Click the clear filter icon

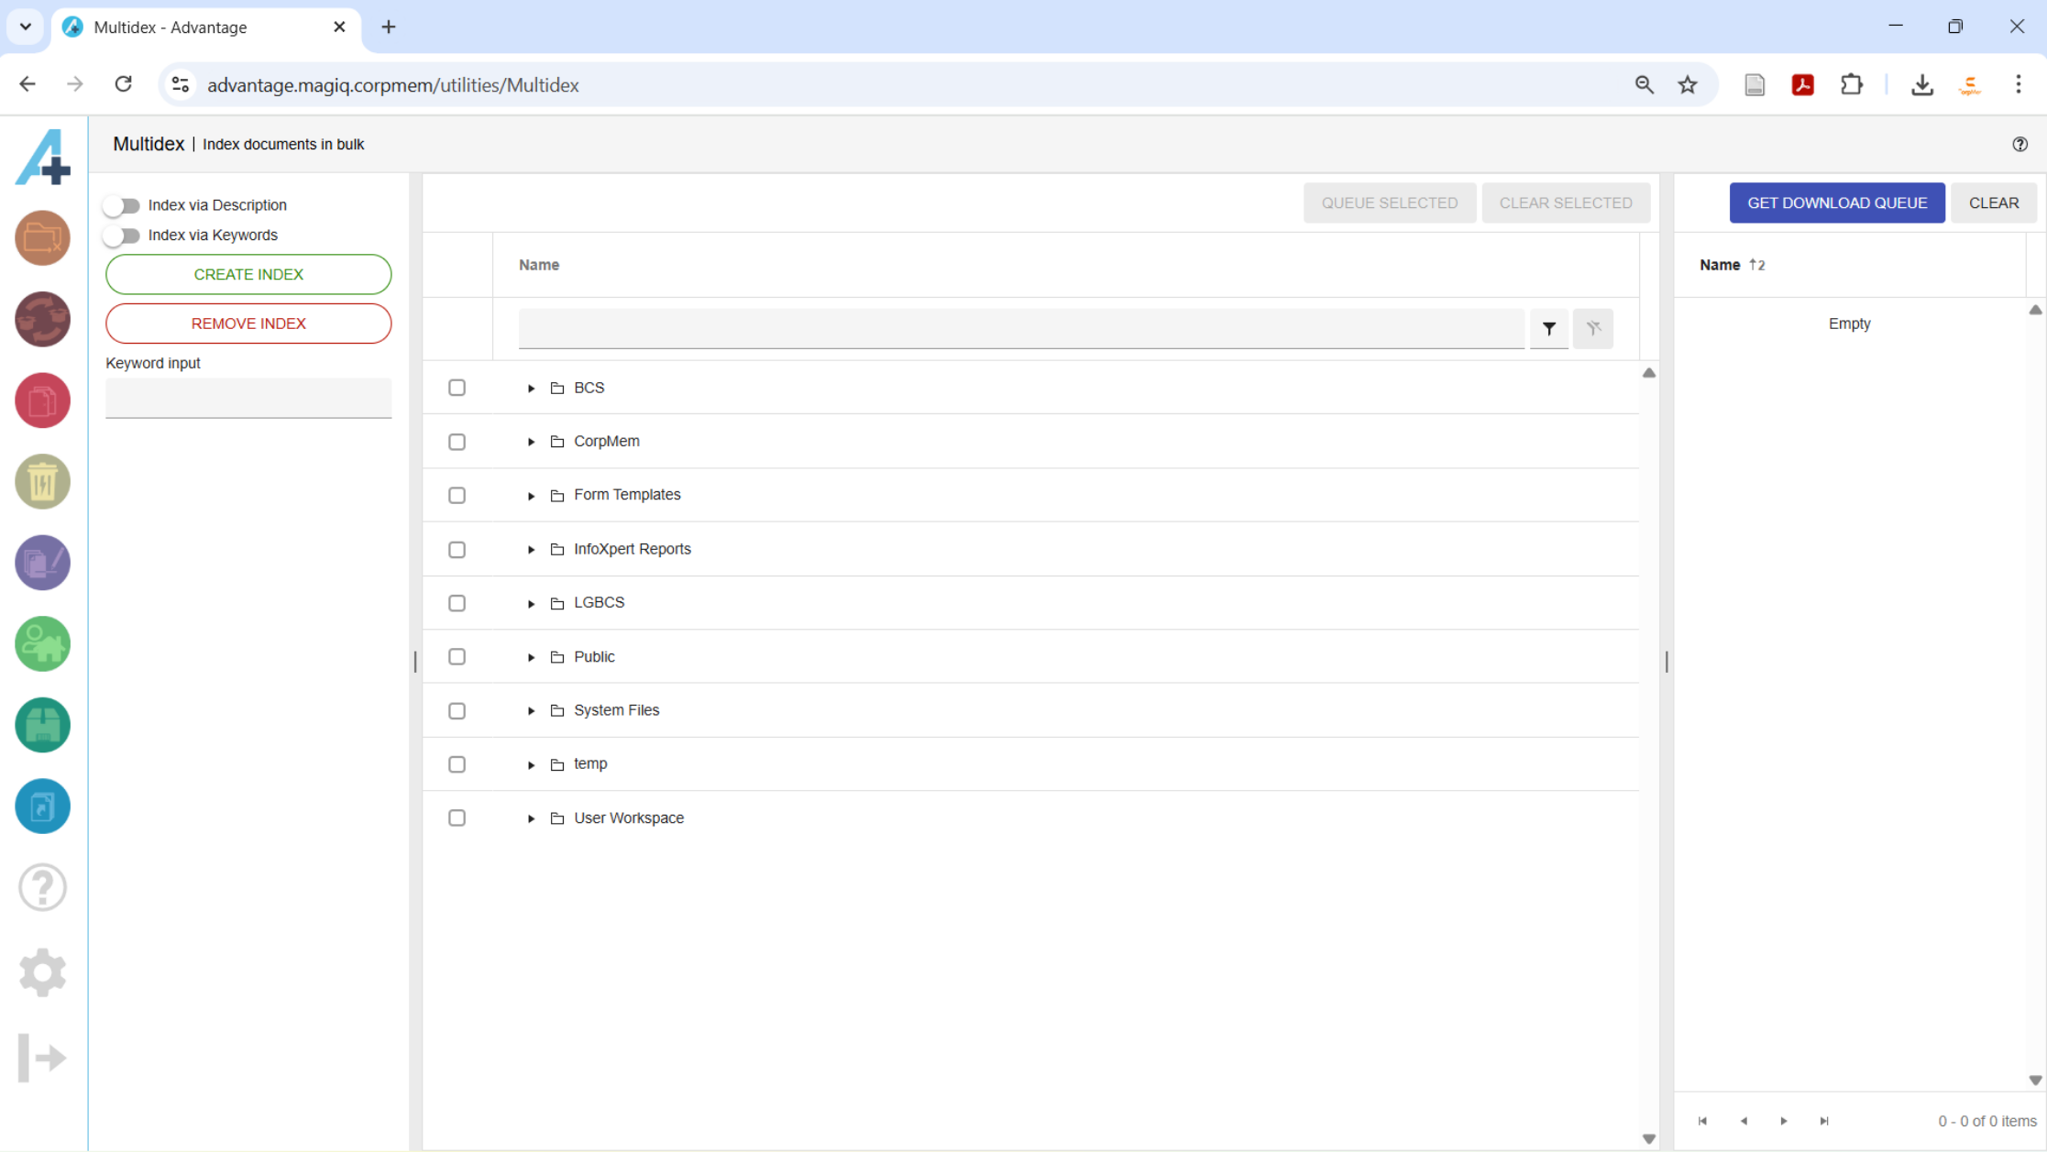coord(1593,328)
